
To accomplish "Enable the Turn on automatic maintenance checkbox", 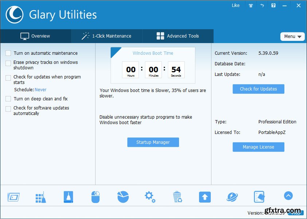I will (x=8, y=53).
